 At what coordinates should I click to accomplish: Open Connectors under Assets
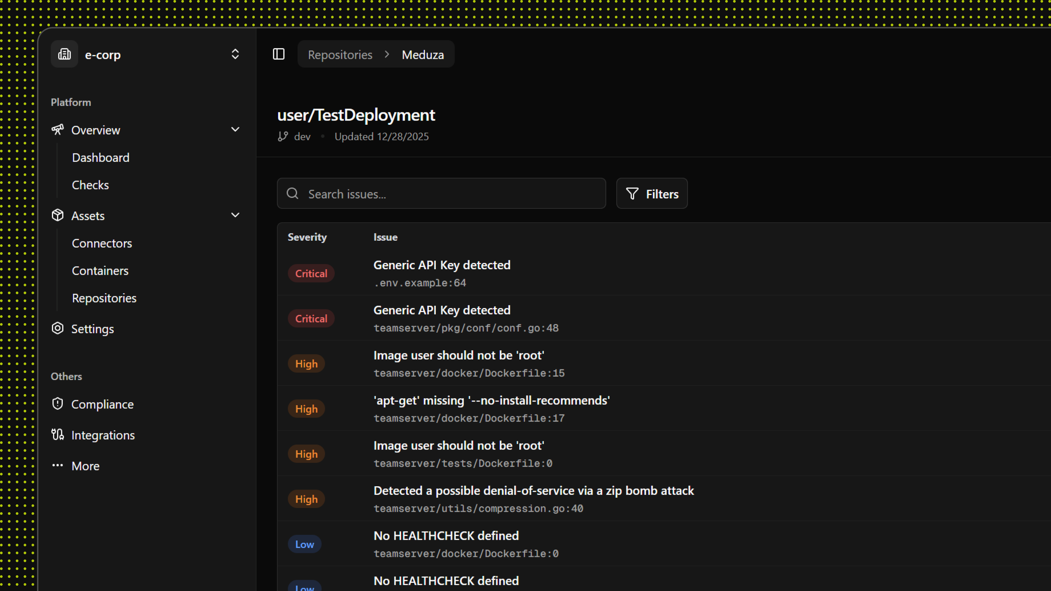[101, 243]
